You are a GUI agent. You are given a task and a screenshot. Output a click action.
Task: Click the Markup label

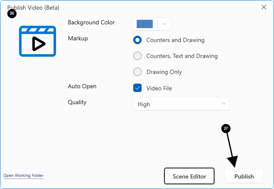coord(78,39)
